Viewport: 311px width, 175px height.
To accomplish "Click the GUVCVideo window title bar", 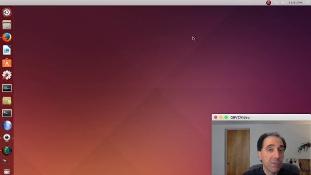I will 261,117.
